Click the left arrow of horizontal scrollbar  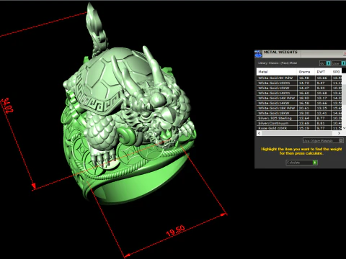click(x=259, y=133)
